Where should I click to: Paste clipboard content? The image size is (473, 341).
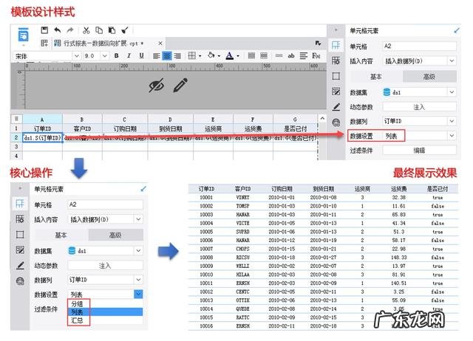click(112, 30)
